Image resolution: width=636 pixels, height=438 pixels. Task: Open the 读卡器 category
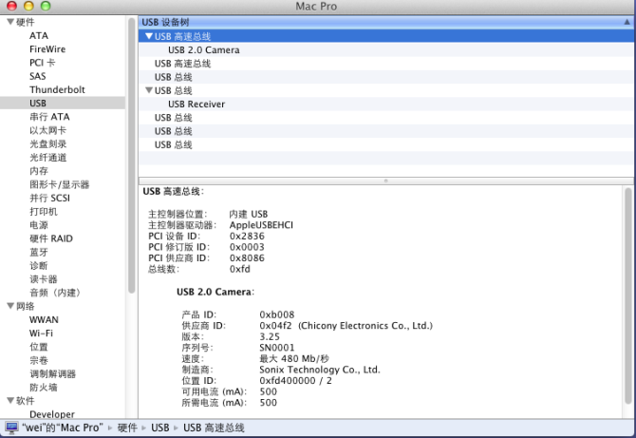pyautogui.click(x=44, y=279)
